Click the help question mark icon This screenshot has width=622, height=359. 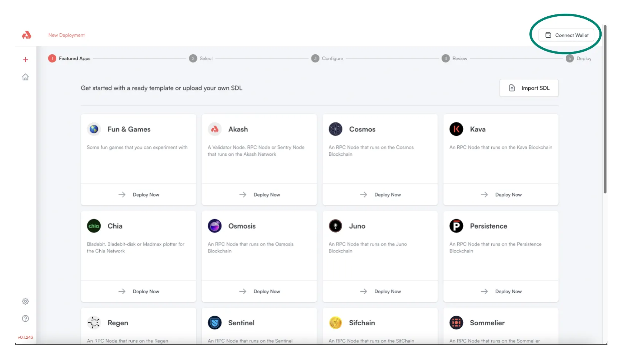[25, 319]
